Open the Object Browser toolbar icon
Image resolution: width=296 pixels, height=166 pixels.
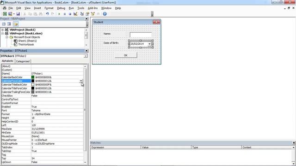pyautogui.click(x=92, y=14)
